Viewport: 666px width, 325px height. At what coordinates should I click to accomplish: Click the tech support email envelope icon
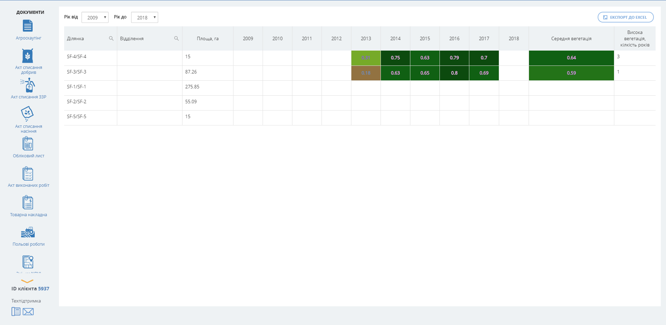coord(28,312)
